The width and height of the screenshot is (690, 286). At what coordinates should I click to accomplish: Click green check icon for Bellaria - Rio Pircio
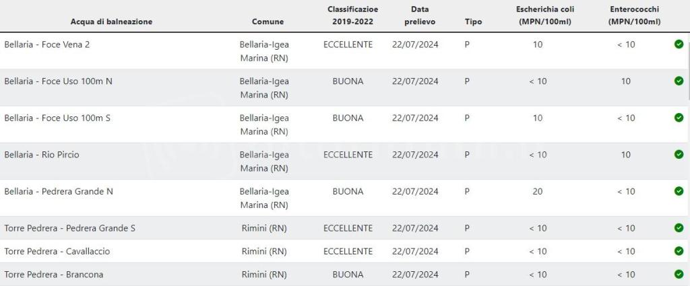click(x=679, y=155)
